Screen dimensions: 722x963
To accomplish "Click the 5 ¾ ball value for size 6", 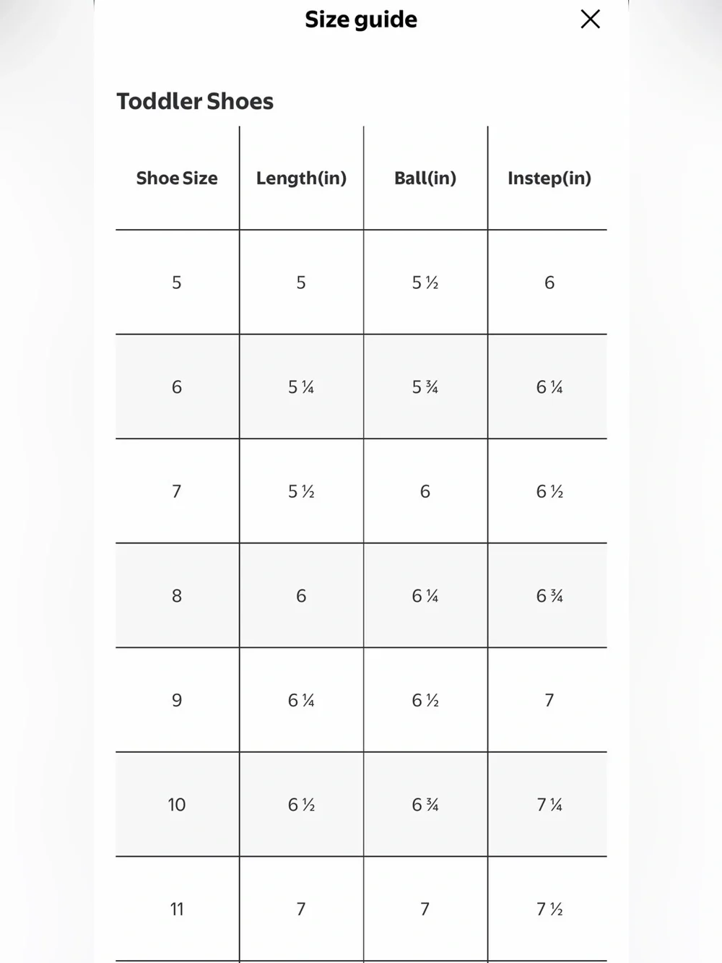I will click(x=425, y=387).
